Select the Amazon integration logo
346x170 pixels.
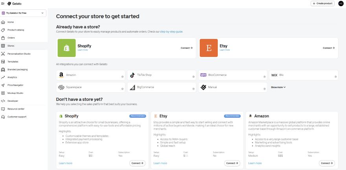[x=61, y=75]
